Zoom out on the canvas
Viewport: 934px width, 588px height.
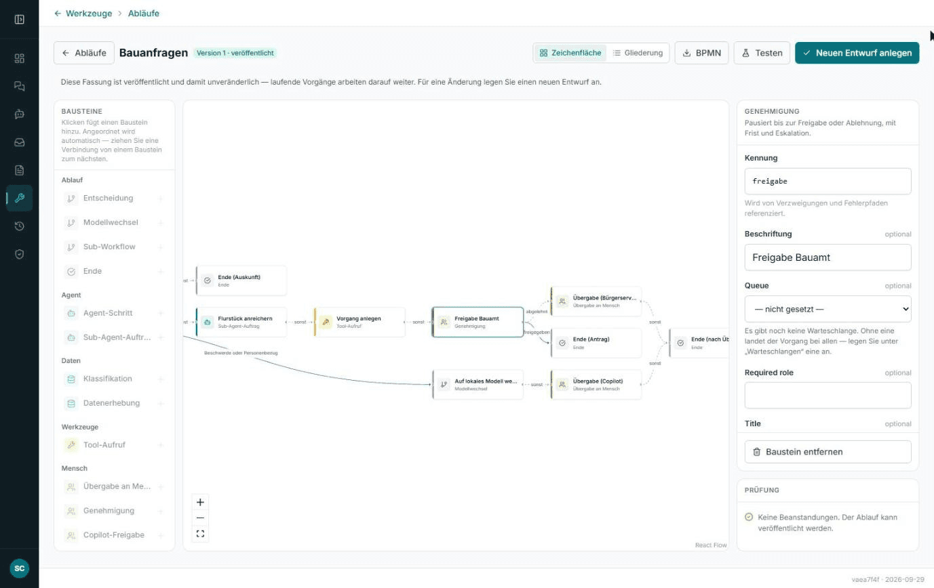point(200,518)
